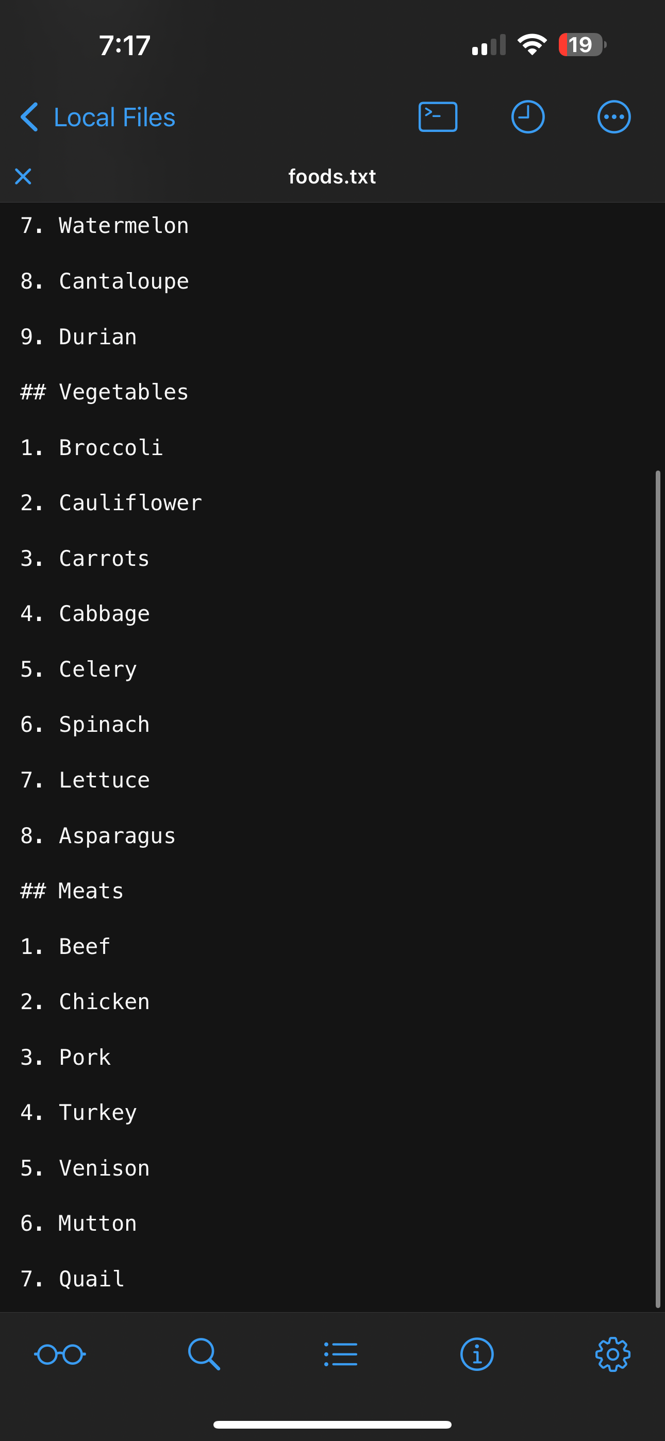Screen dimensions: 665x1441
Task: Show file info icon
Action: pos(476,1354)
